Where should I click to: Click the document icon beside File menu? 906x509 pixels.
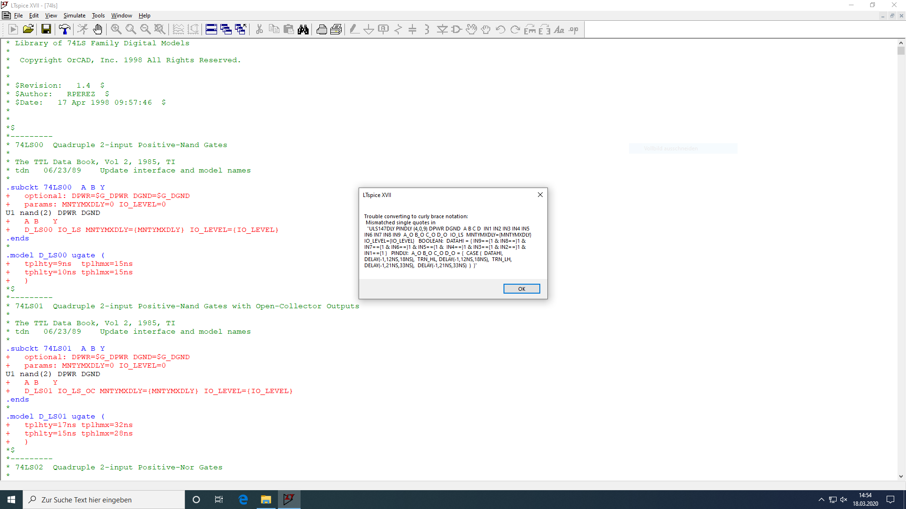pos(6,16)
